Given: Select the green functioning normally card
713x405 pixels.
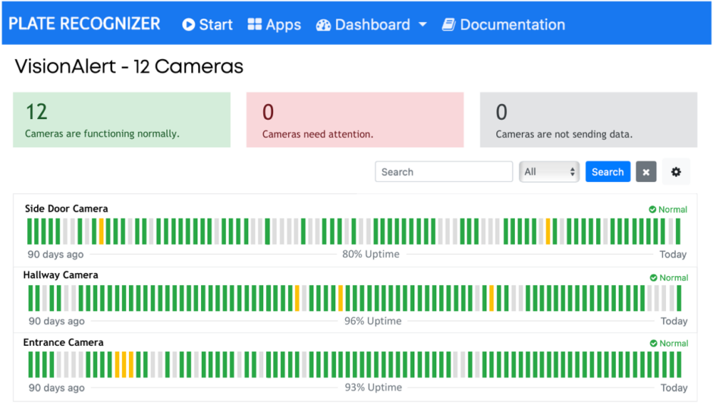Looking at the screenshot, I should [121, 120].
